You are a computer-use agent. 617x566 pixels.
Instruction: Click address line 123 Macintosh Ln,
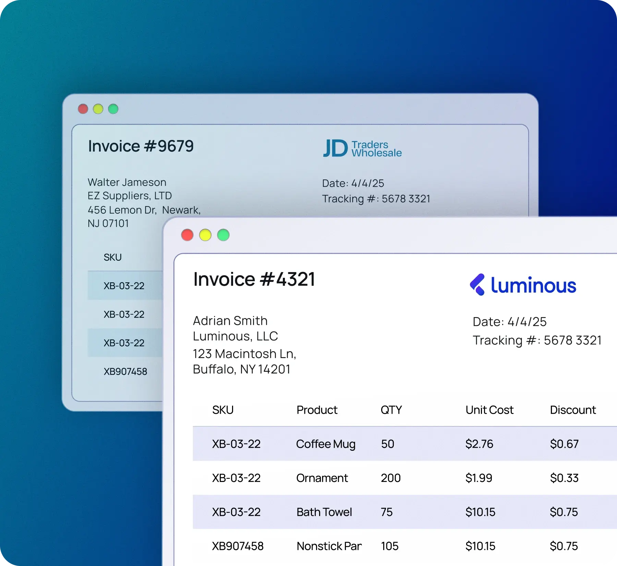click(244, 354)
